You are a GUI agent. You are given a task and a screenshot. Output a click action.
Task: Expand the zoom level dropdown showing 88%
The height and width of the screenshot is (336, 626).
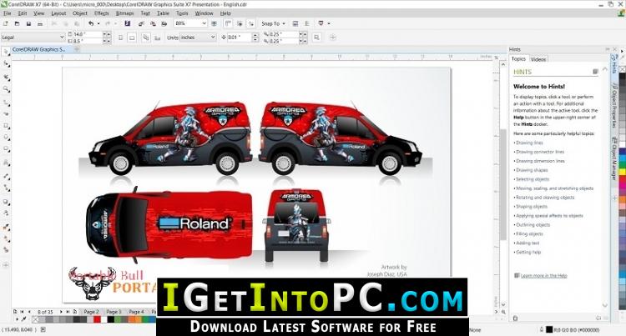[205, 24]
